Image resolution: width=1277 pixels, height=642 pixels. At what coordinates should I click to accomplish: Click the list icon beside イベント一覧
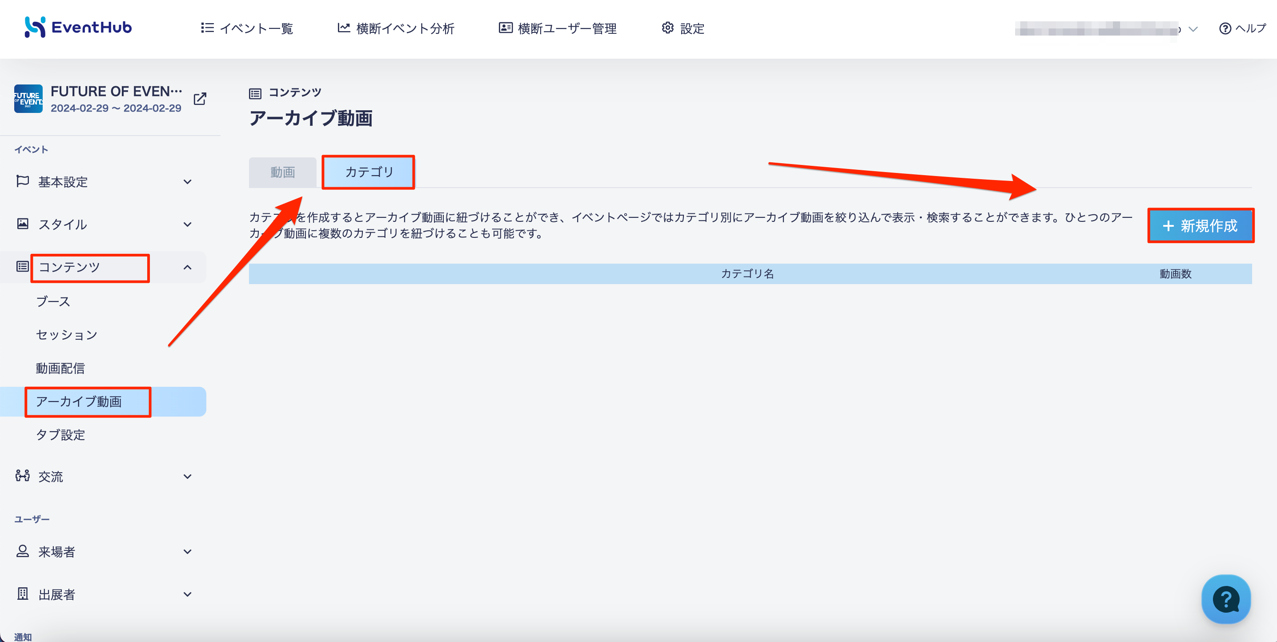pos(207,28)
